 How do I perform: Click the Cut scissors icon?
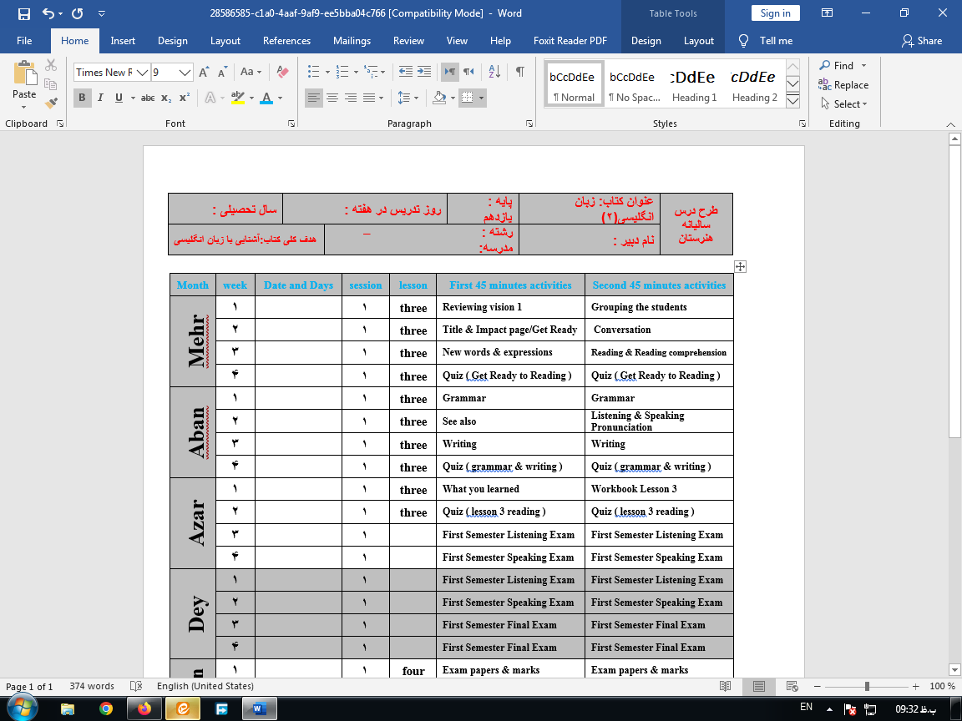(x=51, y=65)
